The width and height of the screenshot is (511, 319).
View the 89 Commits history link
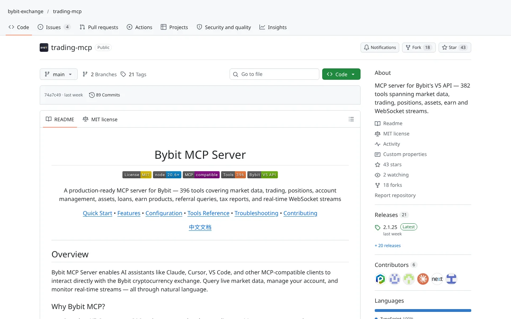[x=104, y=95]
